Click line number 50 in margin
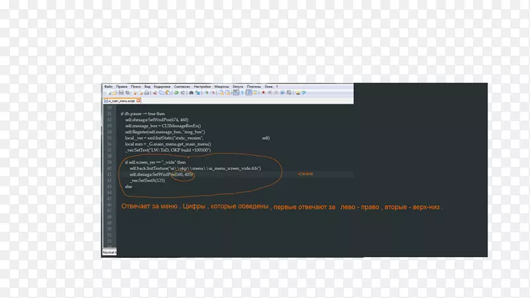Image resolution: width=530 pixels, height=298 pixels. pos(109,229)
